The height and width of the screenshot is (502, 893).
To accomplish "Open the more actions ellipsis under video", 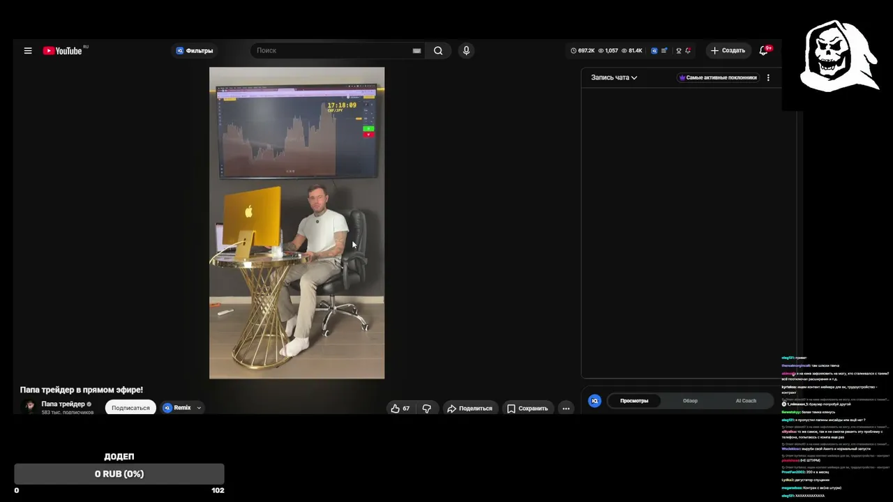I will click(x=566, y=409).
